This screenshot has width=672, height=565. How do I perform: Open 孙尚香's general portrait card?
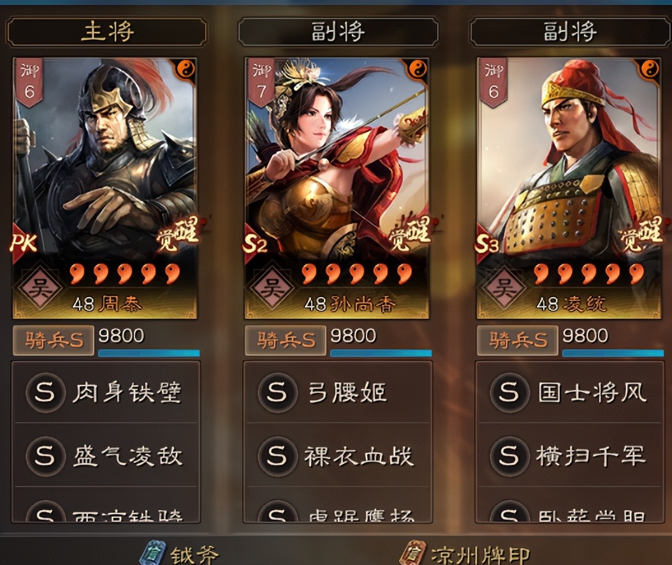coord(337,188)
